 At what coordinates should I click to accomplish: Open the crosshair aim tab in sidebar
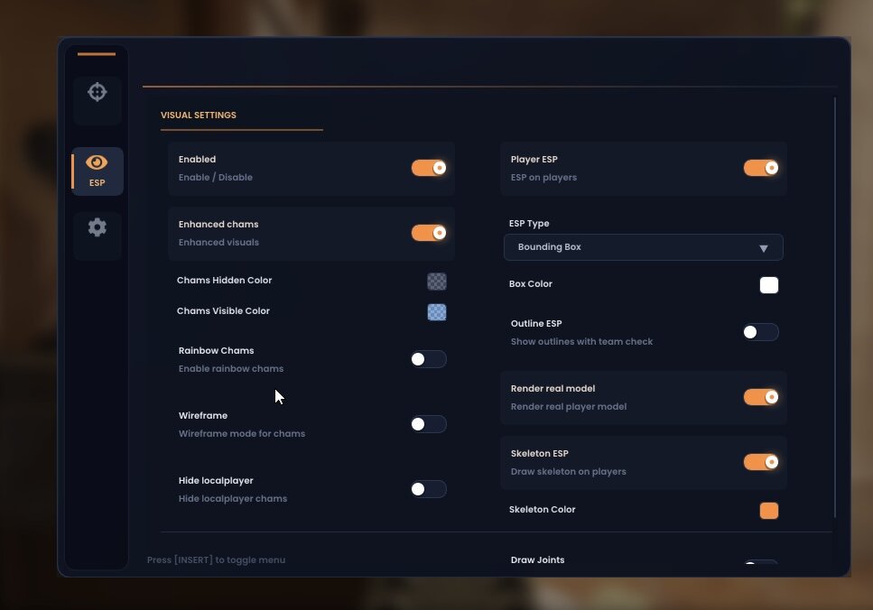coord(98,92)
